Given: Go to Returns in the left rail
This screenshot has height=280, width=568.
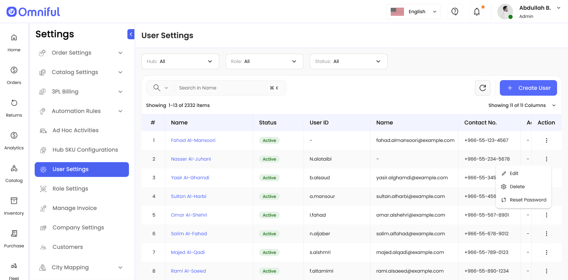Looking at the screenshot, I should (x=14, y=107).
